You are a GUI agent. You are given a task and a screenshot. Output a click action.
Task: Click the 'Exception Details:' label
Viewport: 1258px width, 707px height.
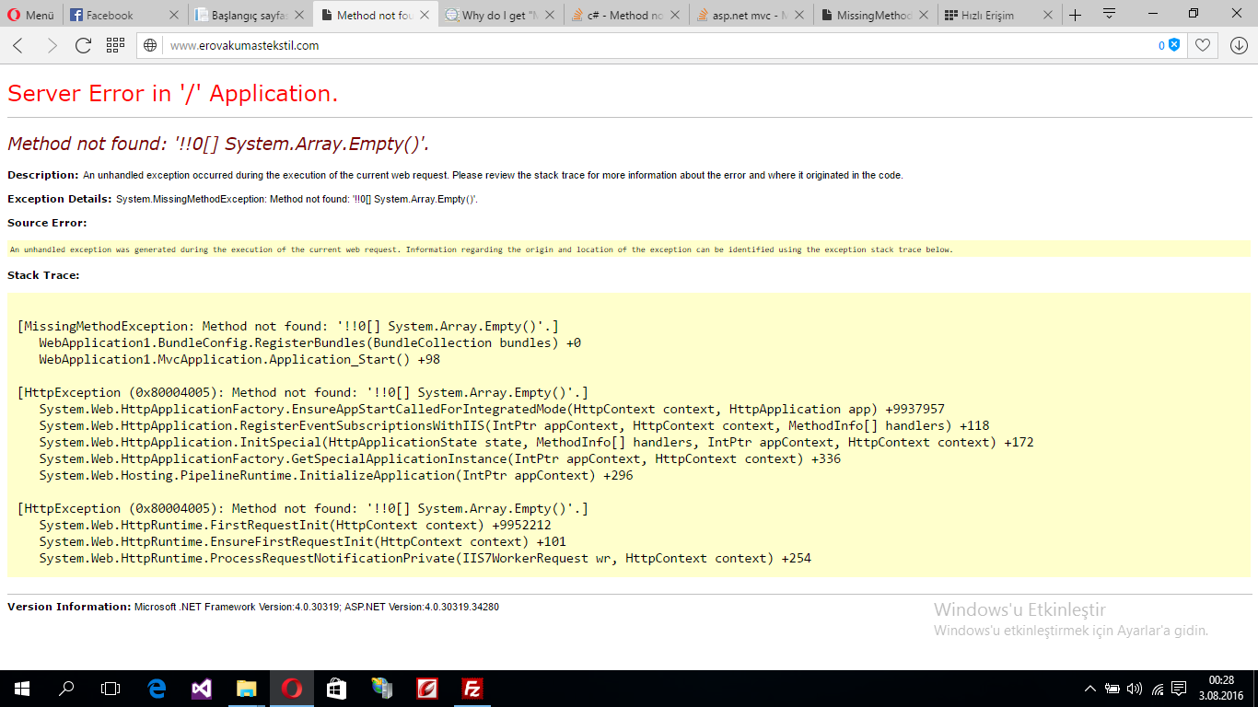click(59, 199)
